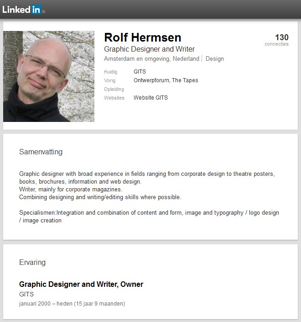Open Rolf Hermsen's profile photo
The width and height of the screenshot is (301, 322).
pyautogui.click(x=49, y=76)
